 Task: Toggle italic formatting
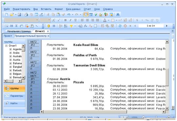(x=70, y=20)
